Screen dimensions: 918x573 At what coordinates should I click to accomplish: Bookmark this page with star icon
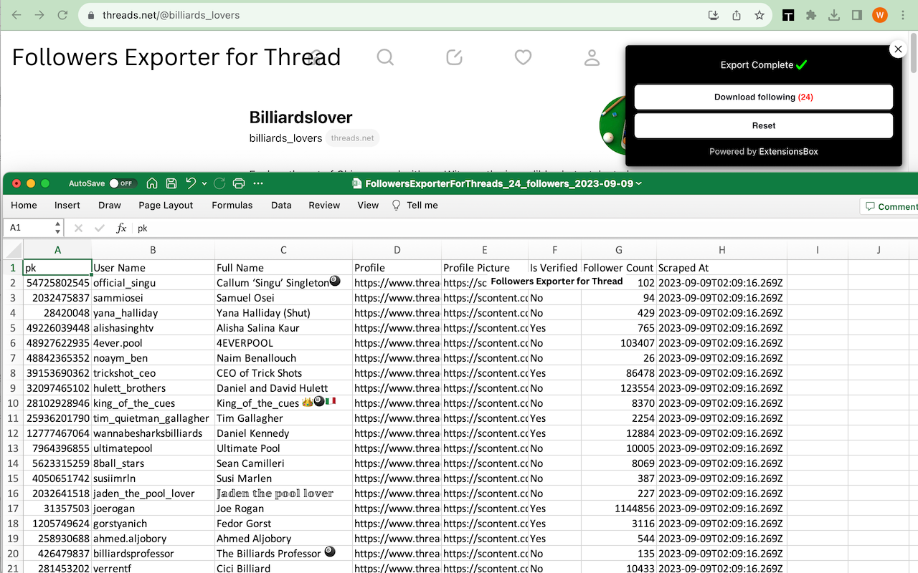(x=760, y=15)
